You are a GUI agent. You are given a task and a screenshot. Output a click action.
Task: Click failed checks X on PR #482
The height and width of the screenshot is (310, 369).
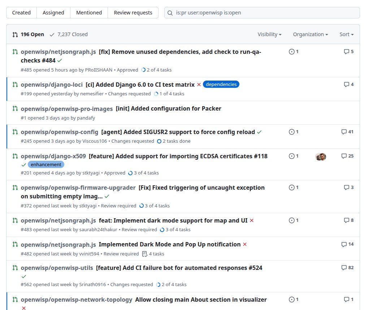245,245
